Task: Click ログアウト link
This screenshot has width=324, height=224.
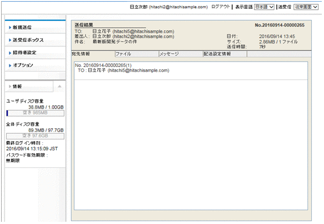Action: 220,7
